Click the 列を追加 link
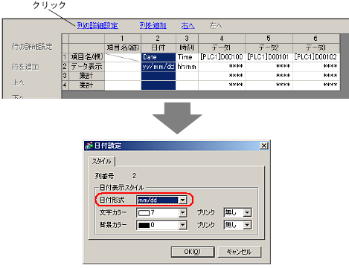349x268 pixels. (153, 25)
